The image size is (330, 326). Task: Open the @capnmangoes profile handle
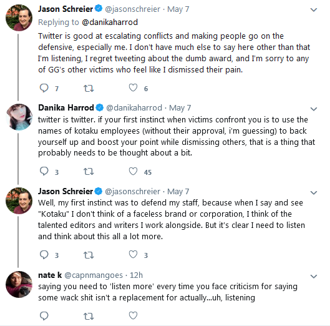point(94,275)
